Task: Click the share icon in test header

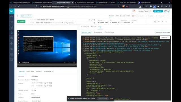Action: coord(162,21)
